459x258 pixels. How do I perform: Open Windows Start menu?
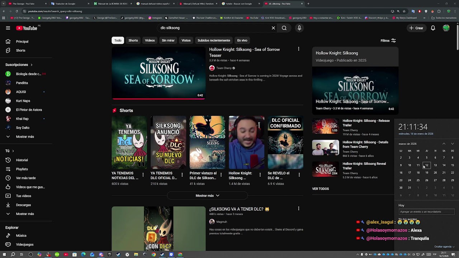4,254
